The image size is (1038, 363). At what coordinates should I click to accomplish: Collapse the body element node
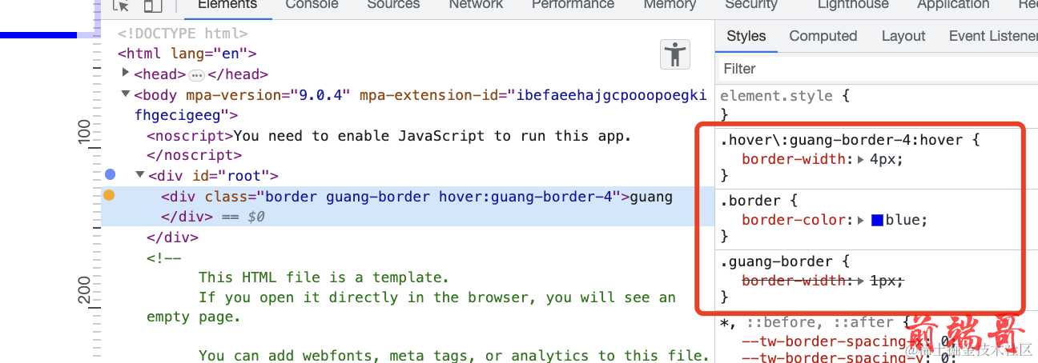(126, 95)
